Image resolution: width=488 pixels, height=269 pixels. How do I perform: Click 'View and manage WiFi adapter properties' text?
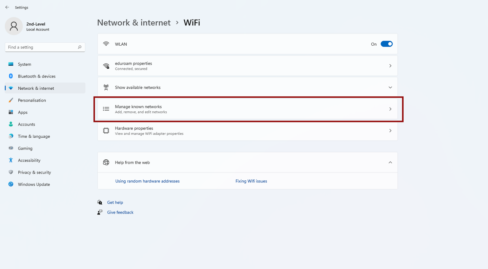point(149,134)
